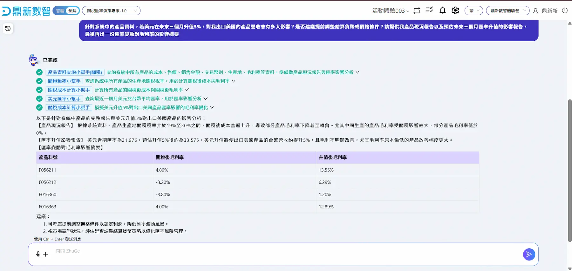Screen dimensions: 572x271
Task: Expand the 美元匯率小幫手 step details
Action: pos(206,99)
